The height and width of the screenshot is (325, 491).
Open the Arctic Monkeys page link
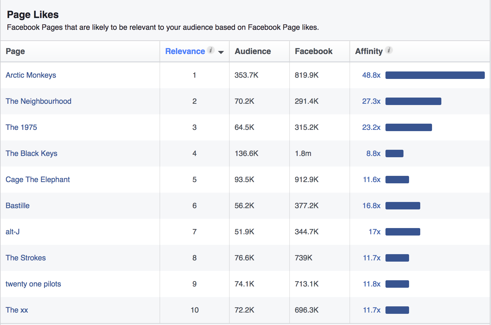(31, 75)
